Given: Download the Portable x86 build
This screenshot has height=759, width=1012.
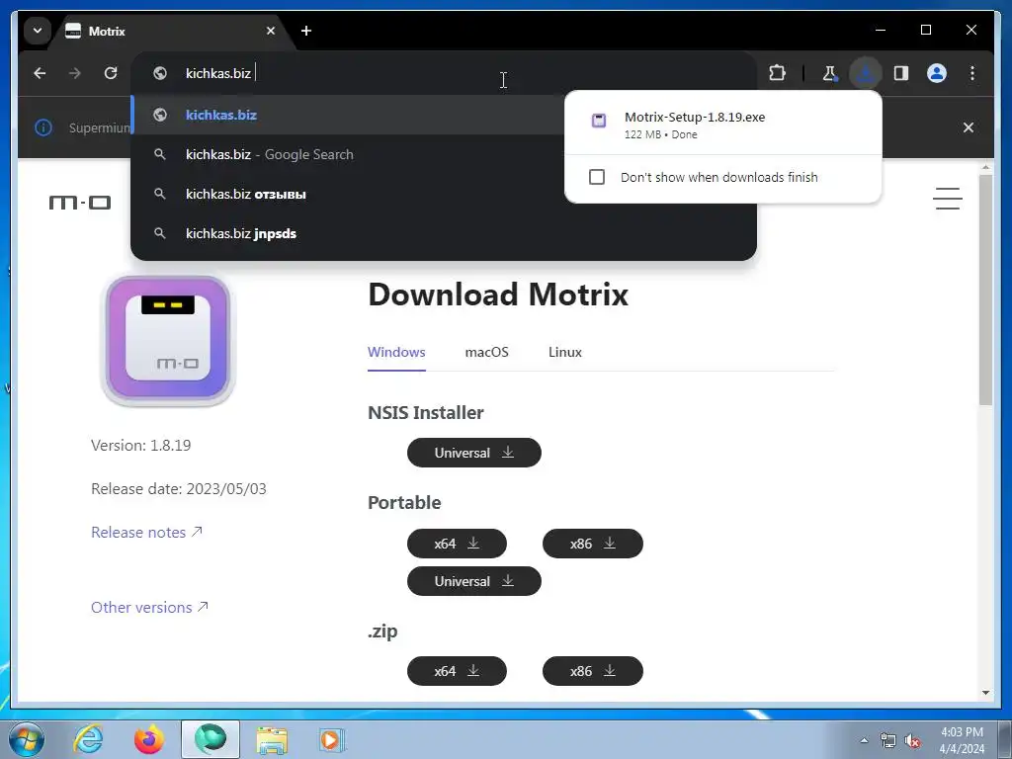Looking at the screenshot, I should coord(593,544).
